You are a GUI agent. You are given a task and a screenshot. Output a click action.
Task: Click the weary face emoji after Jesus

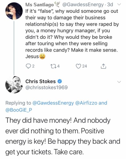[42, 56]
